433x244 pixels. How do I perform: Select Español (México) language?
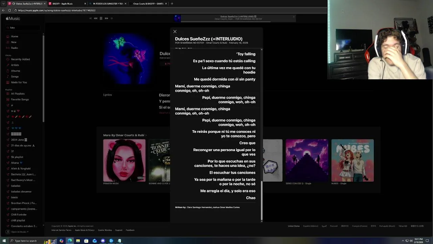tap(311, 226)
